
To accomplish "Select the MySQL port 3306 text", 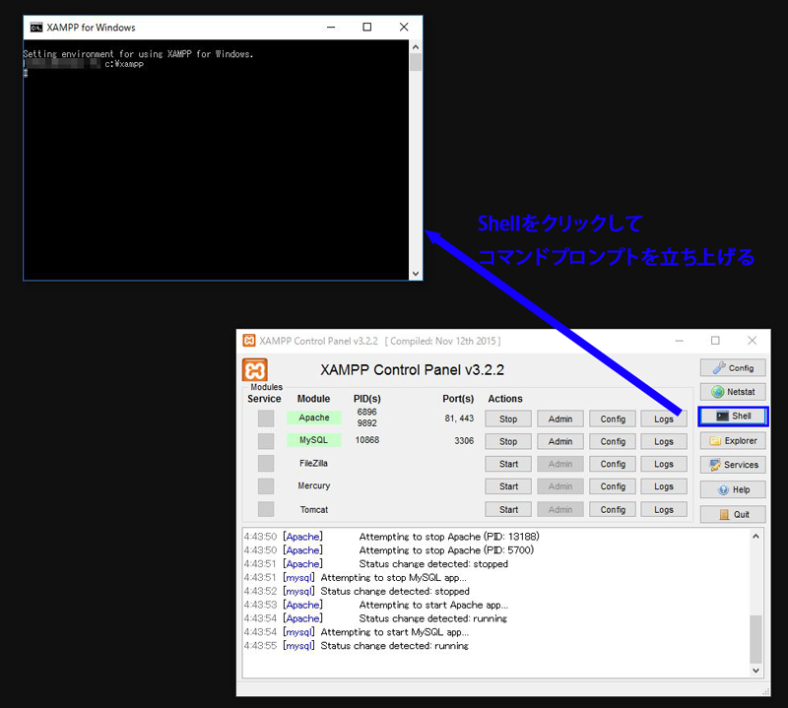I will point(464,441).
